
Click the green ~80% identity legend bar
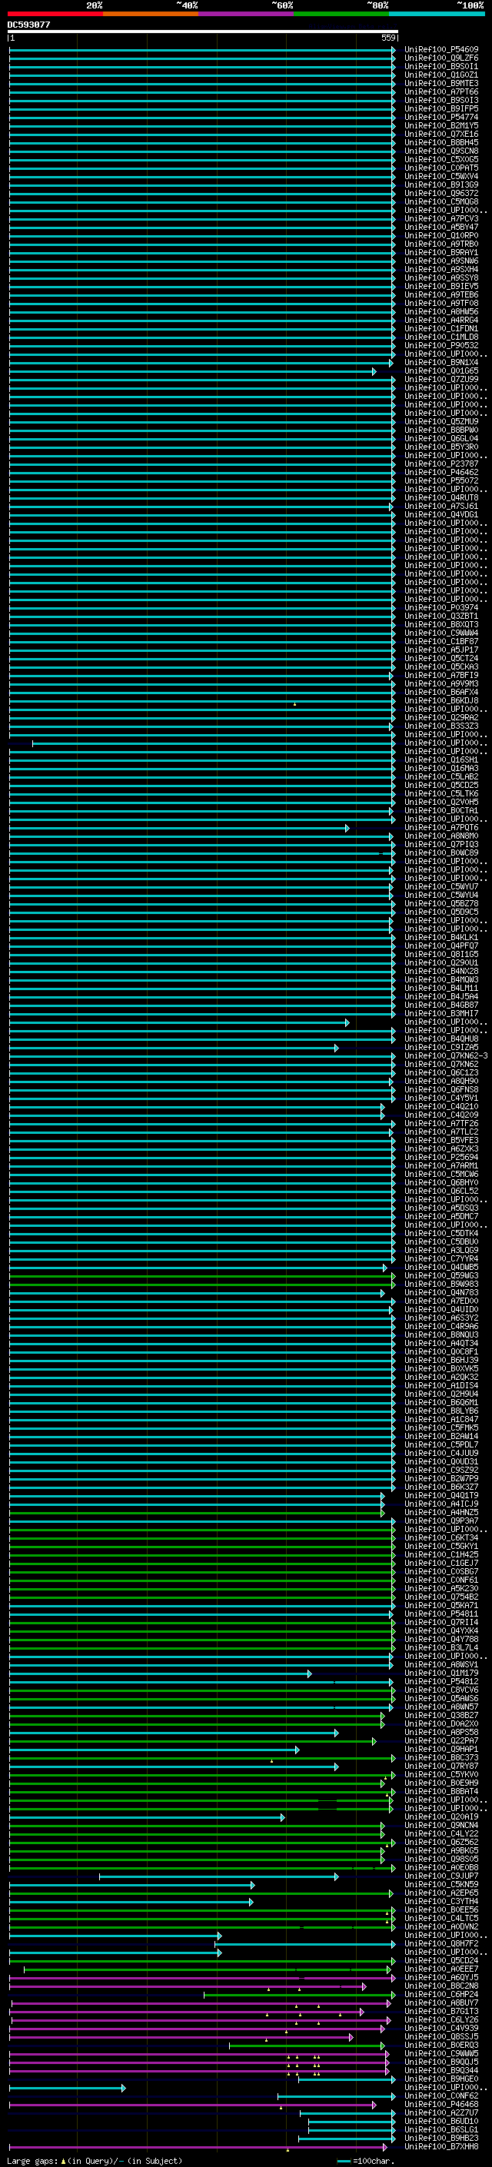[x=341, y=14]
